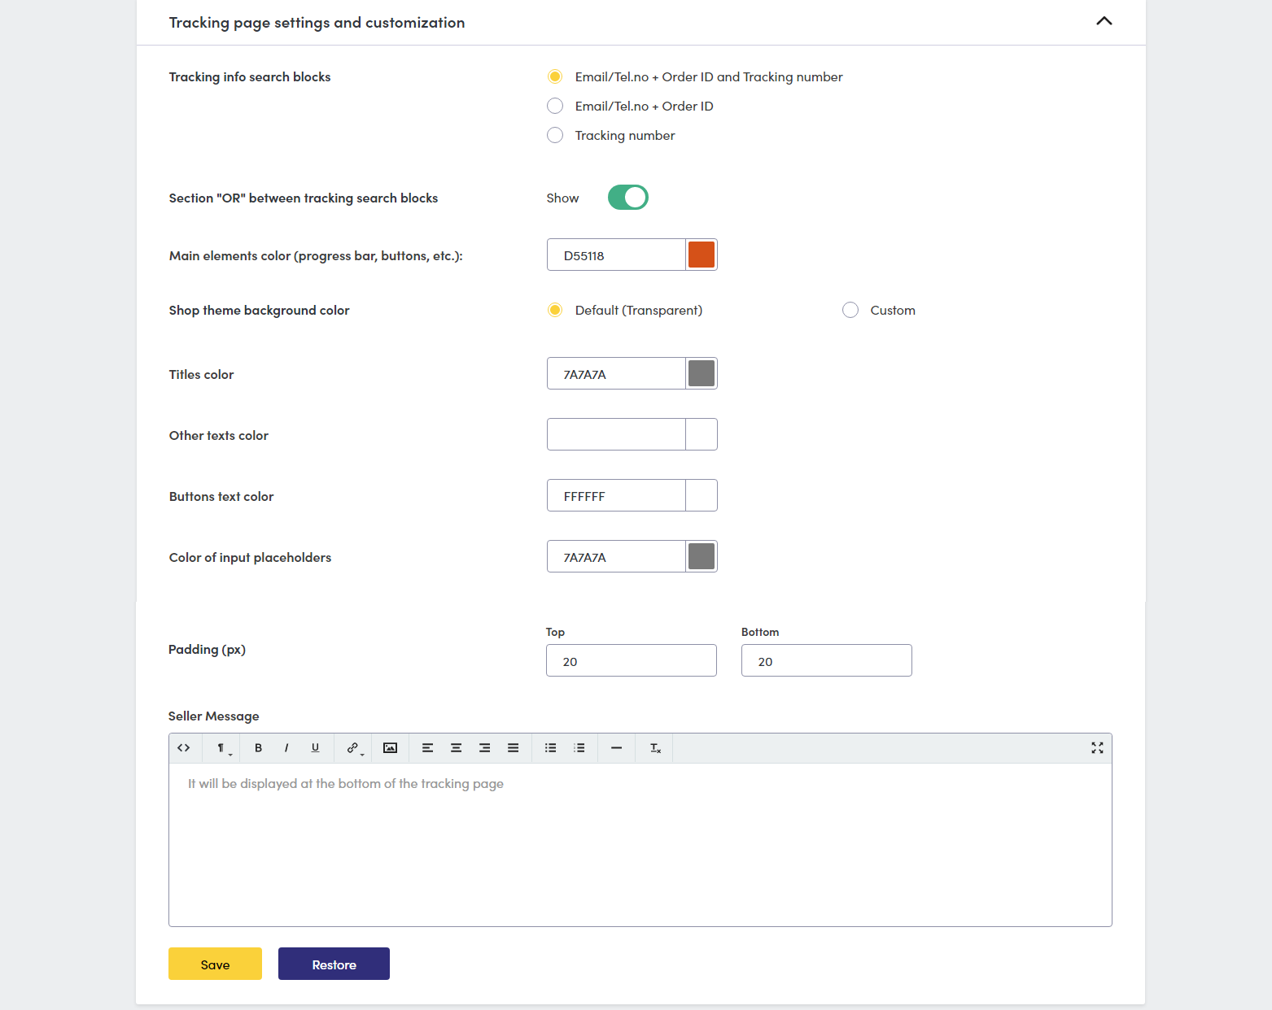1272x1010 pixels.
Task: Select Tracking number search block option
Action: [555, 135]
